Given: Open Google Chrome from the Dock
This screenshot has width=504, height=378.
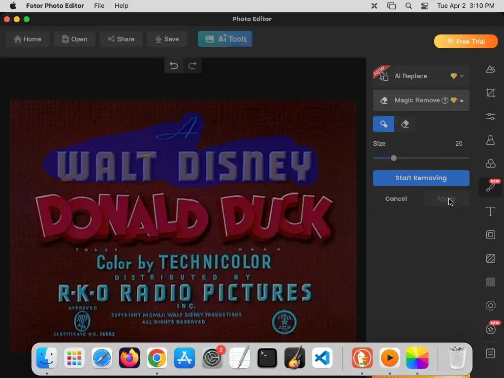Looking at the screenshot, I should point(157,358).
